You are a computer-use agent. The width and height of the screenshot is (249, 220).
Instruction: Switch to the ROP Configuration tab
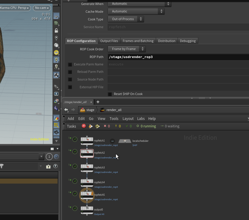[x=81, y=41]
